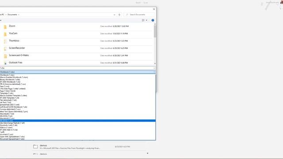Choose UTF-8 Comma delimited (*.csv) type
This screenshot has height=159, width=283.
(78, 84)
